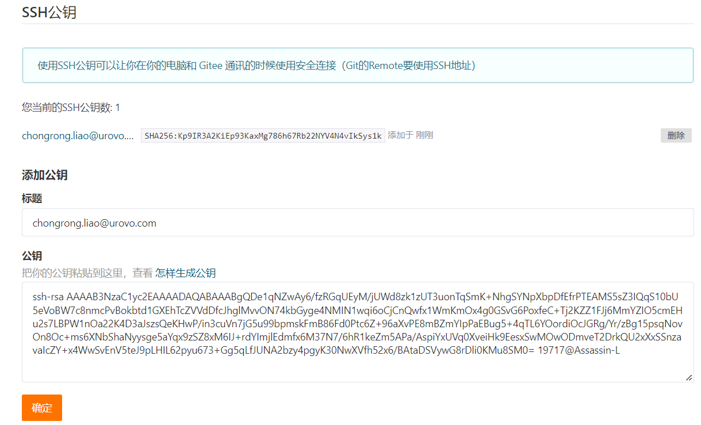Click the 把你的公钥粘贴到这里 hint text
This screenshot has height=425, width=701.
click(x=86, y=273)
